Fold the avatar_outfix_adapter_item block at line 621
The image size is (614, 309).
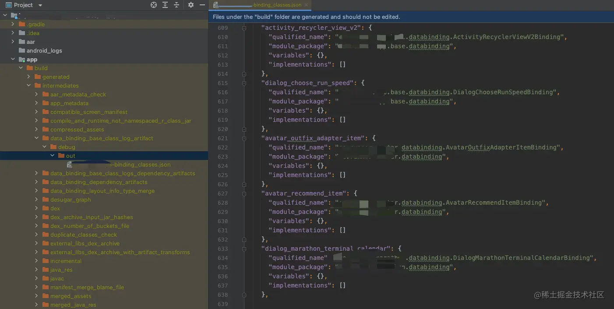tap(244, 138)
